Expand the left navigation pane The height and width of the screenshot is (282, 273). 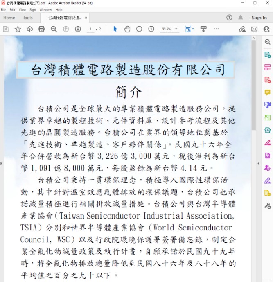pyautogui.click(x=2, y=163)
